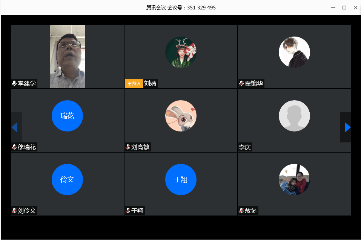361x240 pixels.
Task: Click muted mic icon beside 于翔
Action: click(x=128, y=211)
